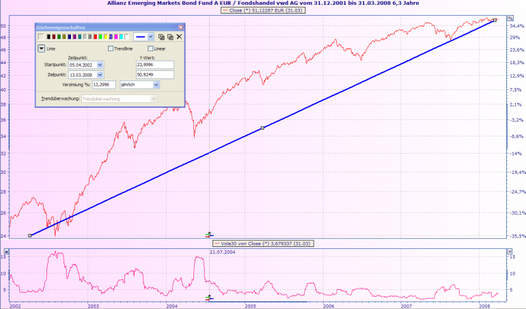The height and width of the screenshot is (309, 526).
Task: Pick the magenta color swatch
Action: 116,37
